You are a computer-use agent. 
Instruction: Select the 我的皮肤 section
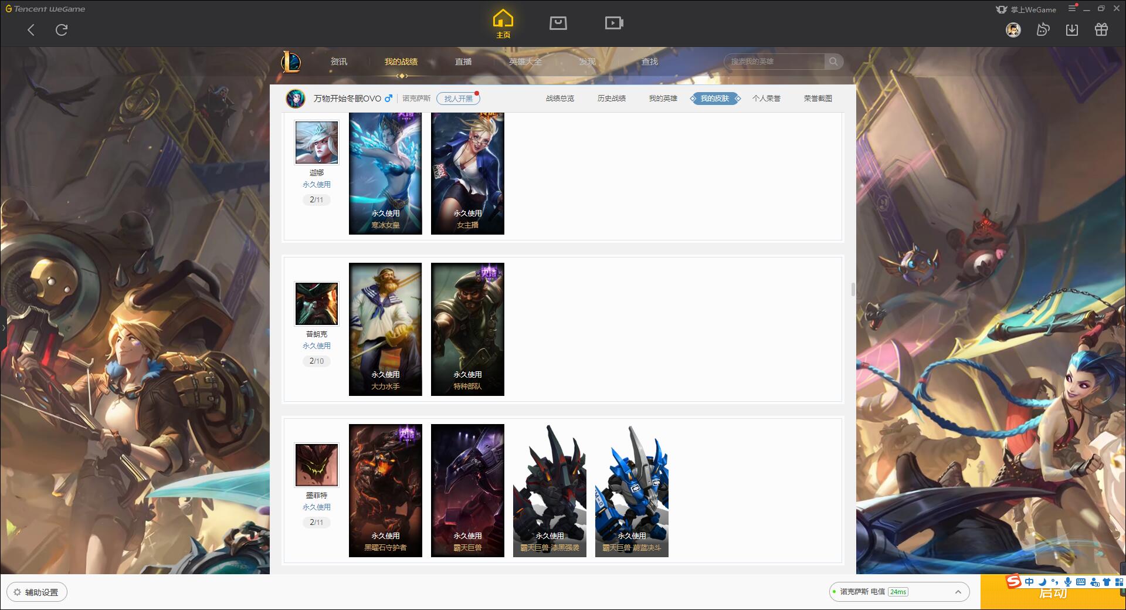click(715, 99)
